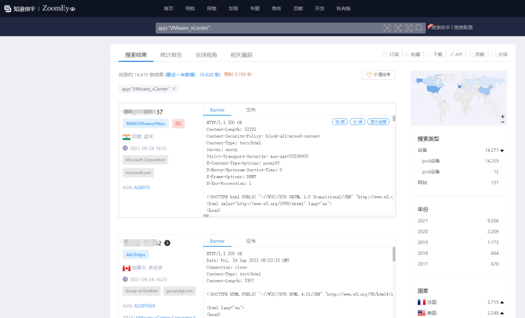Click the 分词 pill button in banner
Image resolution: width=525 pixels, height=318 pixels.
coord(358,122)
